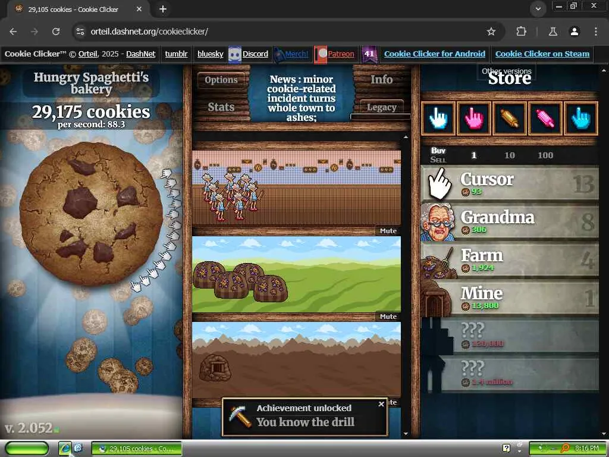
Task: Buy a Grandma building
Action: point(510,221)
